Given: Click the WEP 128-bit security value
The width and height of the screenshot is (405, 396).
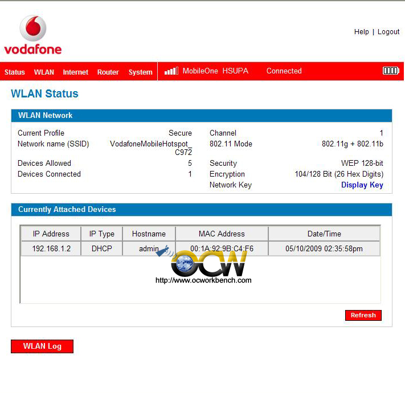Looking at the screenshot, I should pos(362,164).
